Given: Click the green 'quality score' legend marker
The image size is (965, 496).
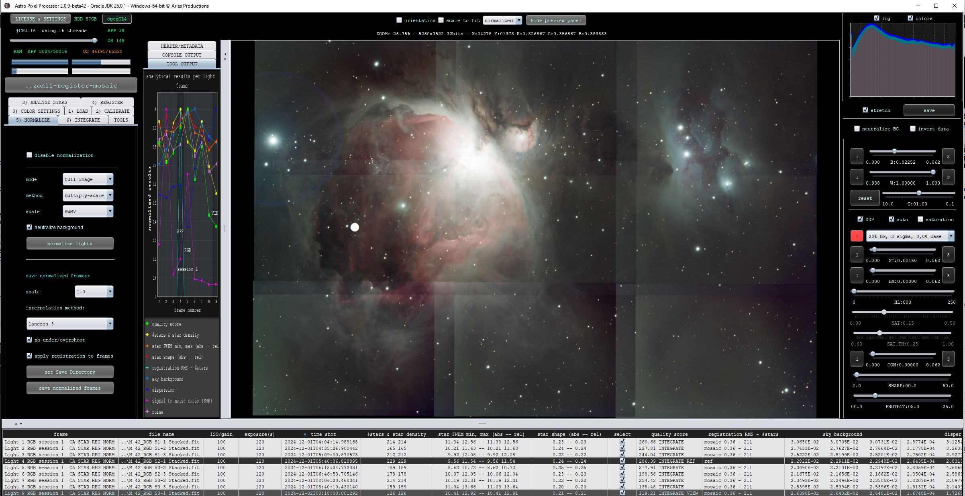Looking at the screenshot, I should coord(147,324).
